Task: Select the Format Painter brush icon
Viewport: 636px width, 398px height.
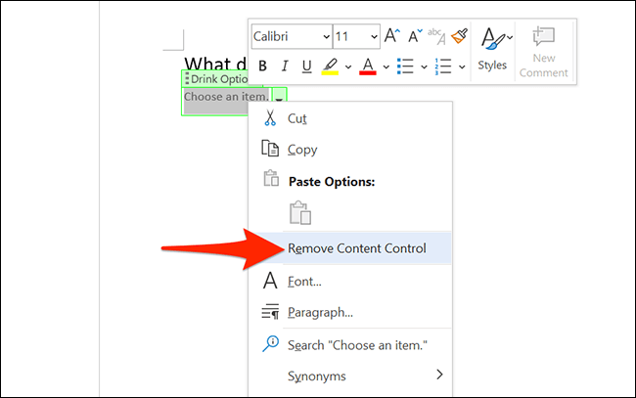Action: [460, 36]
